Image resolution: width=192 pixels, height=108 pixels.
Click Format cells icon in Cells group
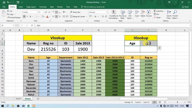[149, 12]
